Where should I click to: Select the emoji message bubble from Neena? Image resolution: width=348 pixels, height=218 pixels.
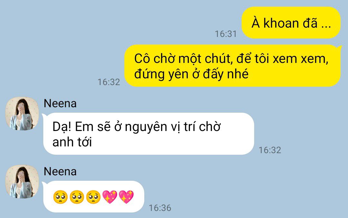coord(93,197)
